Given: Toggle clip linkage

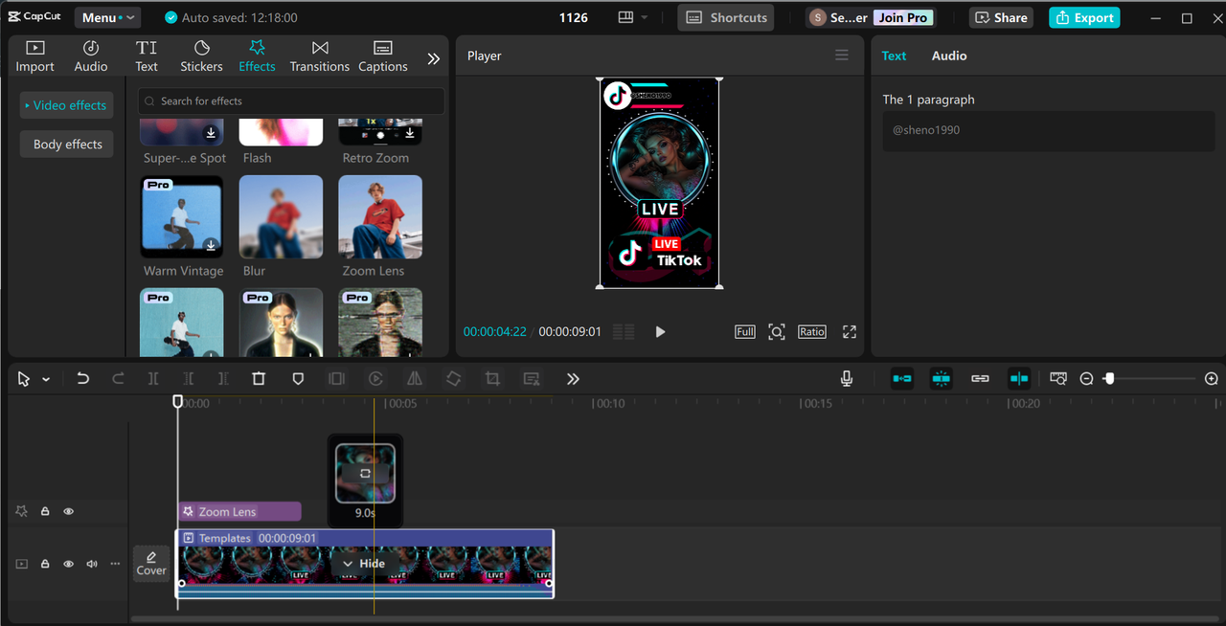Looking at the screenshot, I should [x=980, y=379].
